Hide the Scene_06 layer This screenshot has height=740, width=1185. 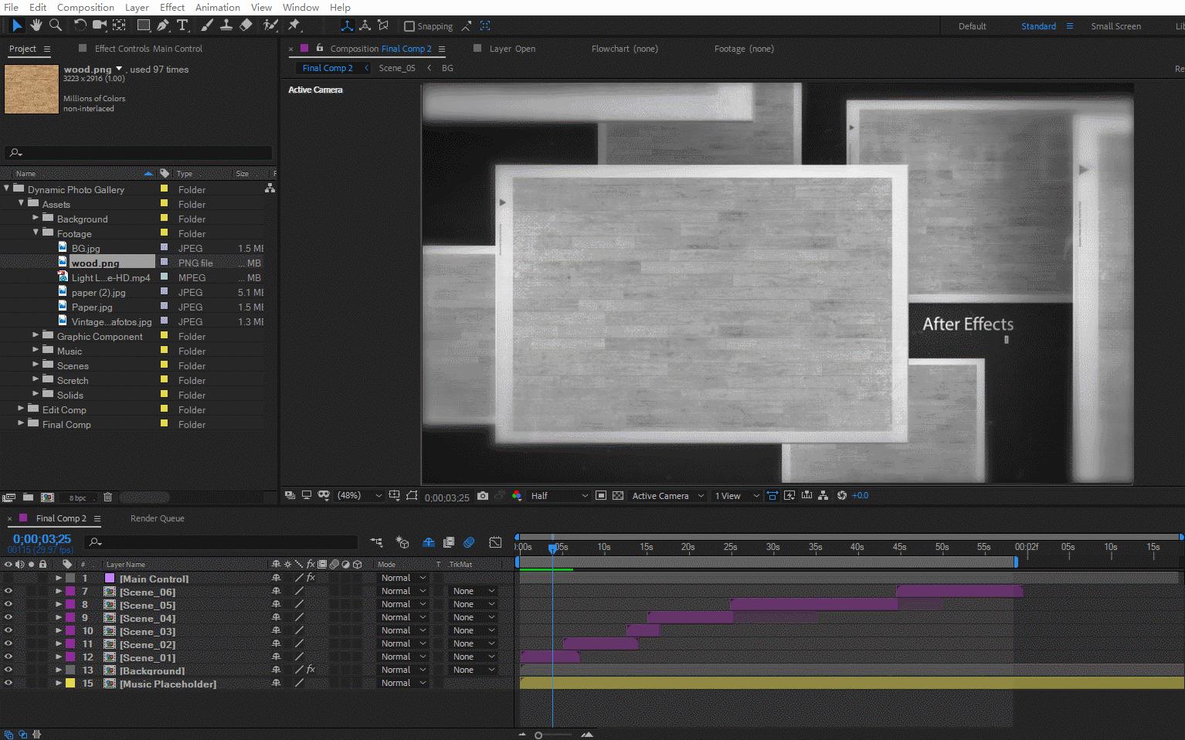point(8,592)
